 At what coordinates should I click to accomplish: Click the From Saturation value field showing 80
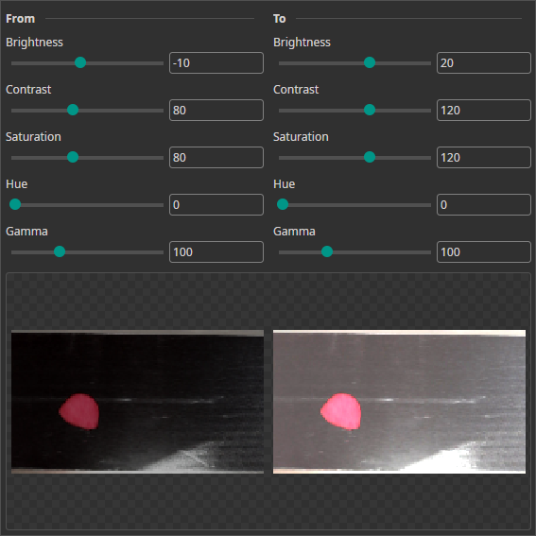(216, 157)
